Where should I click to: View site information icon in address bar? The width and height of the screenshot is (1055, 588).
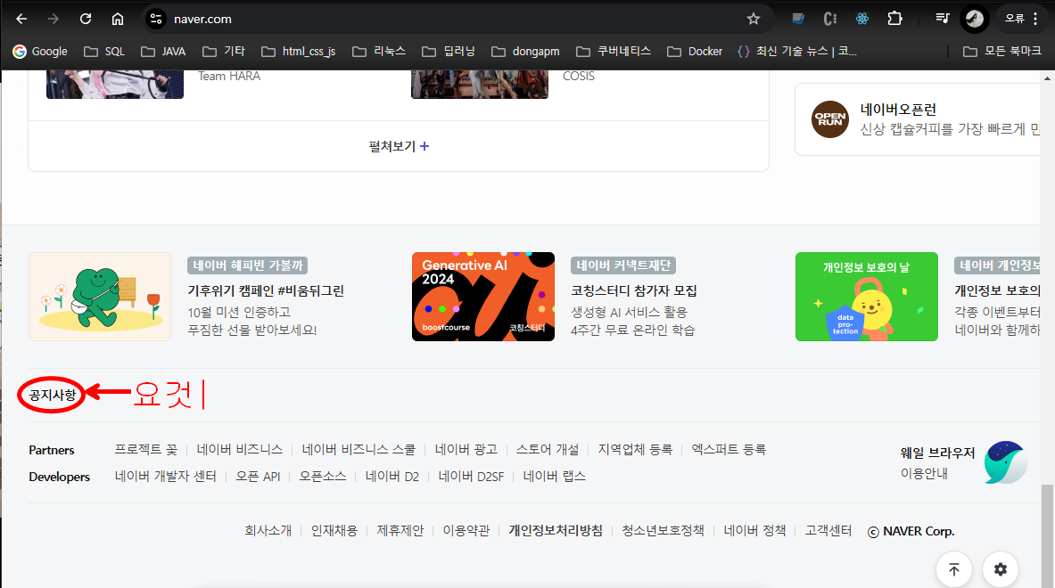(x=156, y=19)
